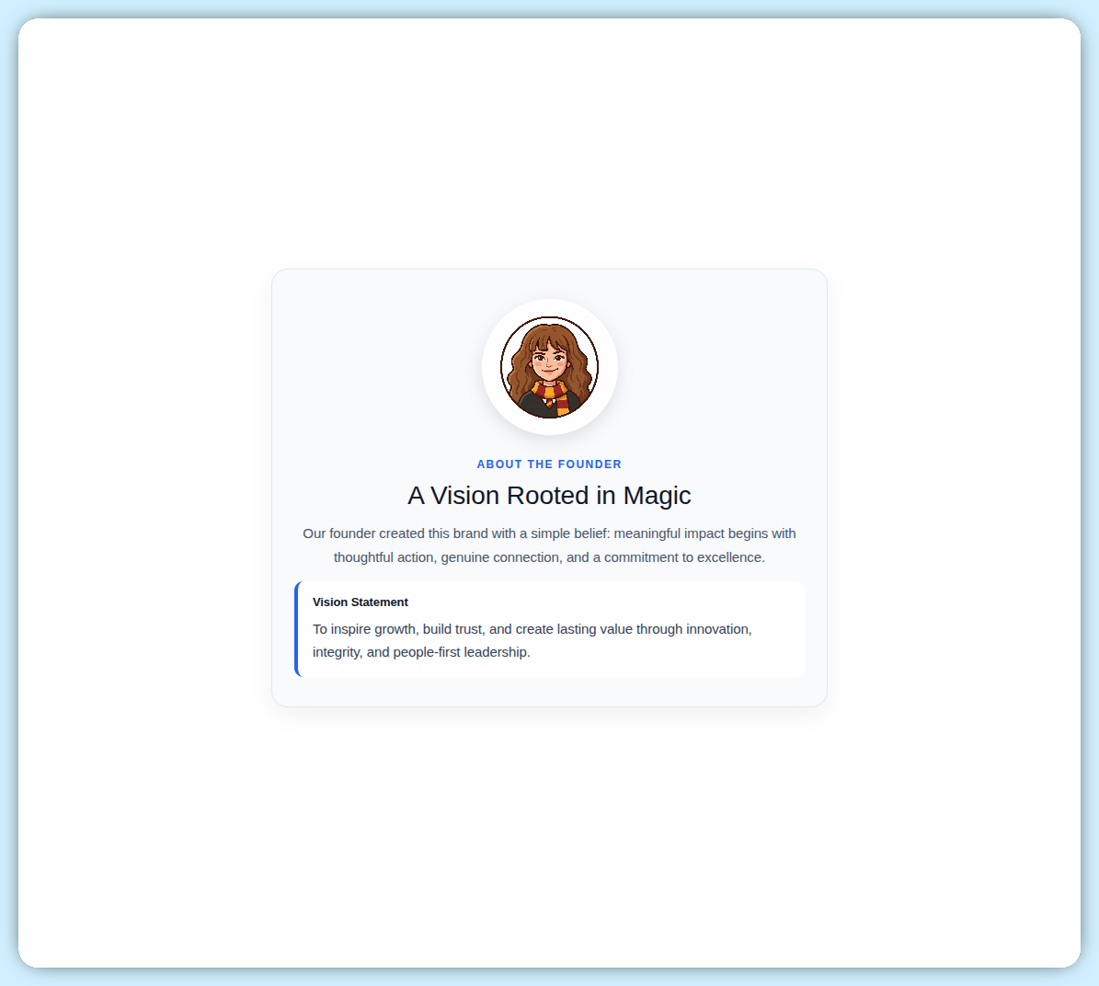This screenshot has height=986, width=1099.
Task: Click the 'Vision Statement' bold title
Action: click(x=361, y=602)
